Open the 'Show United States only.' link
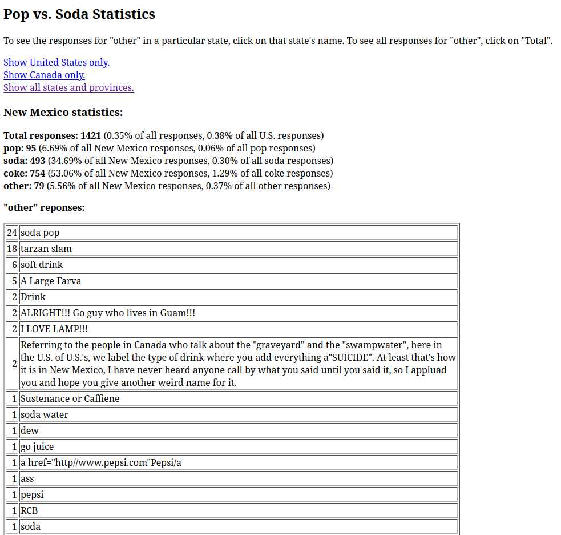Viewport: 561px width, 535px height. 56,62
